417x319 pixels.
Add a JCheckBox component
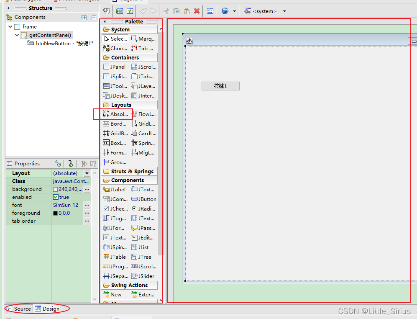coord(115,209)
